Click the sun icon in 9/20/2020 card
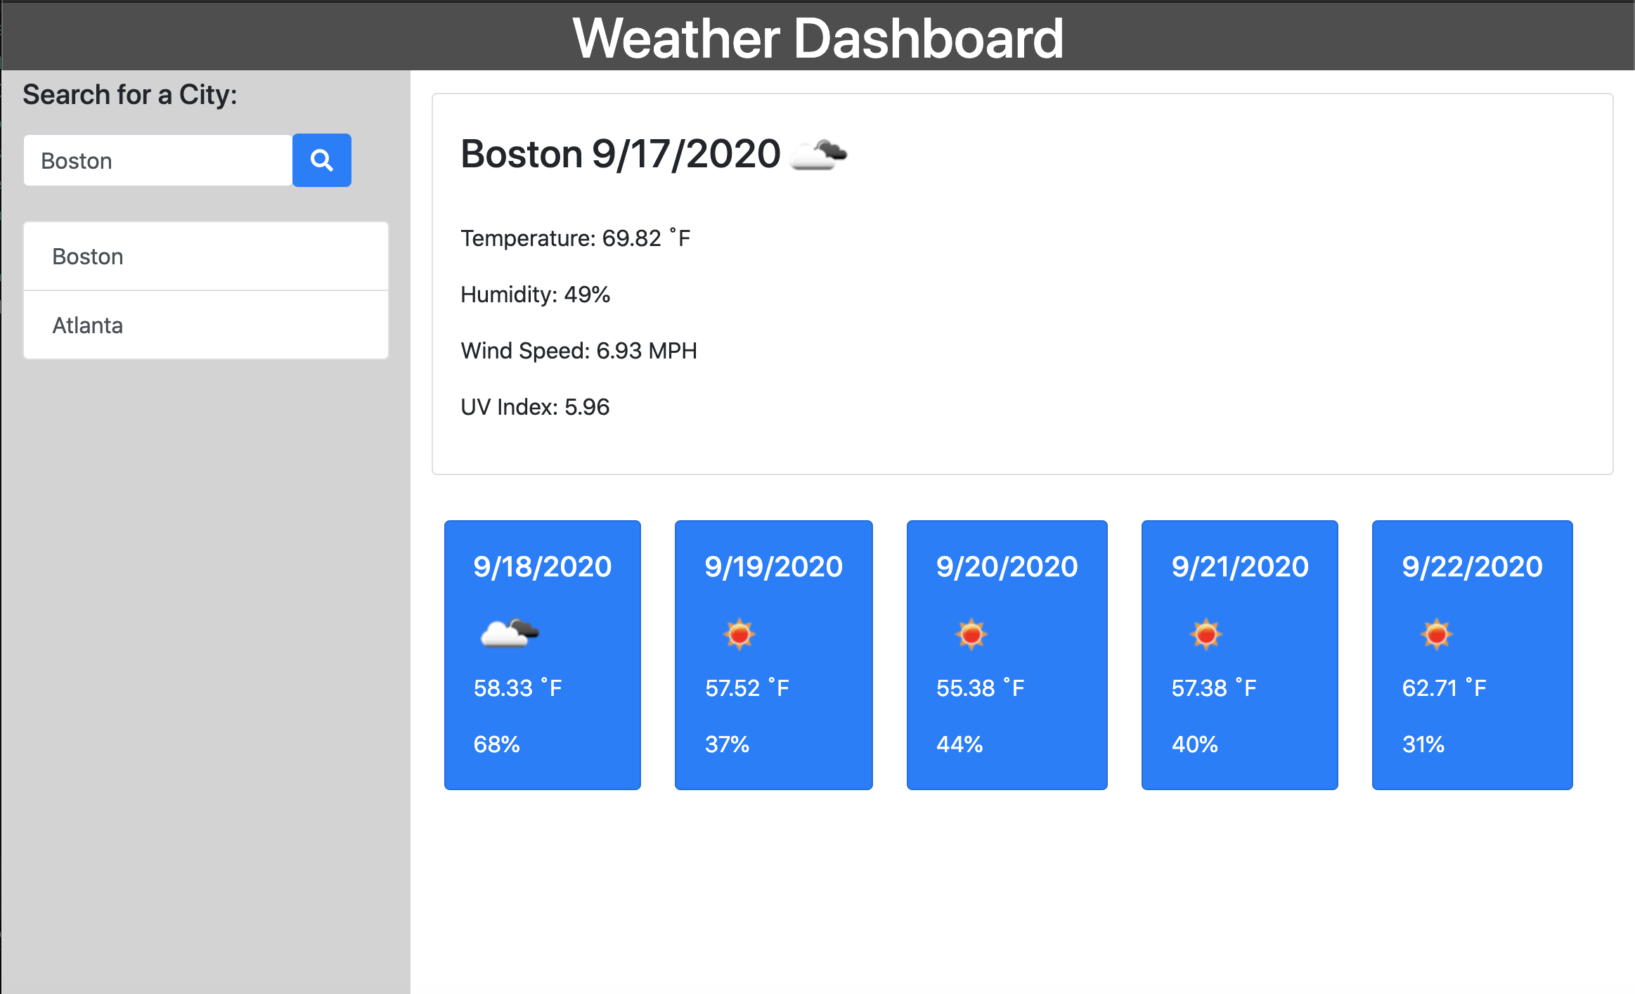The width and height of the screenshot is (1635, 994). click(971, 634)
